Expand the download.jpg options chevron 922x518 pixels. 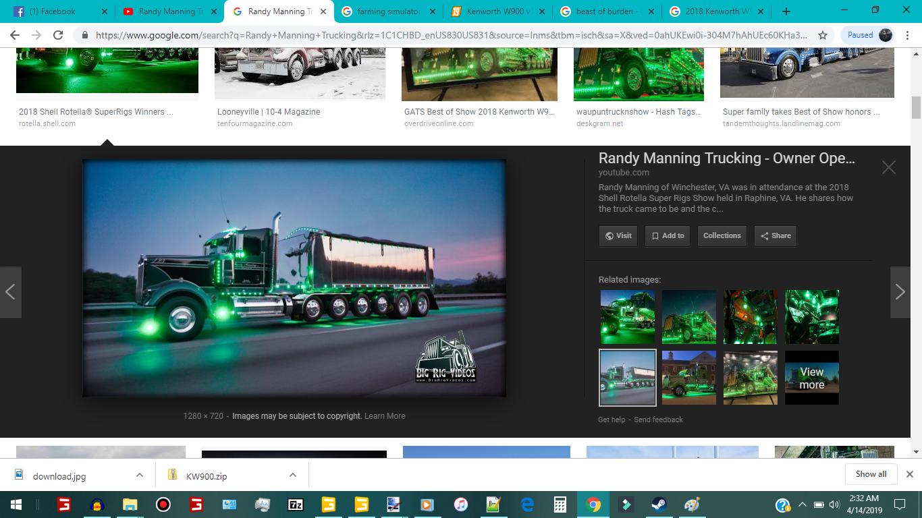139,475
